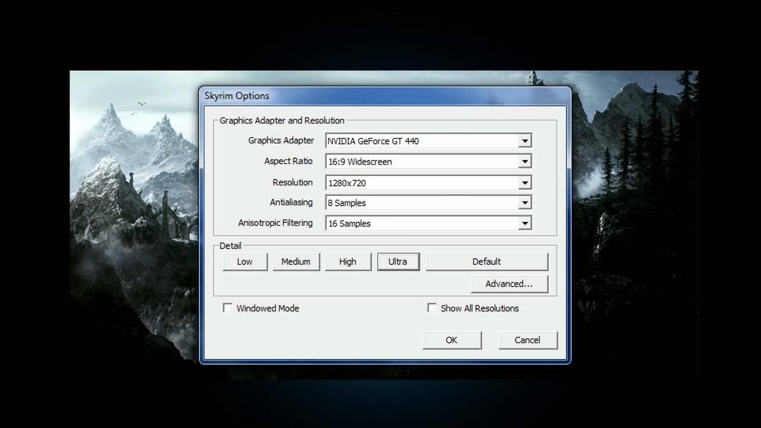The height and width of the screenshot is (428, 761).
Task: Tick Show All Resolutions checkbox
Action: tap(432, 308)
